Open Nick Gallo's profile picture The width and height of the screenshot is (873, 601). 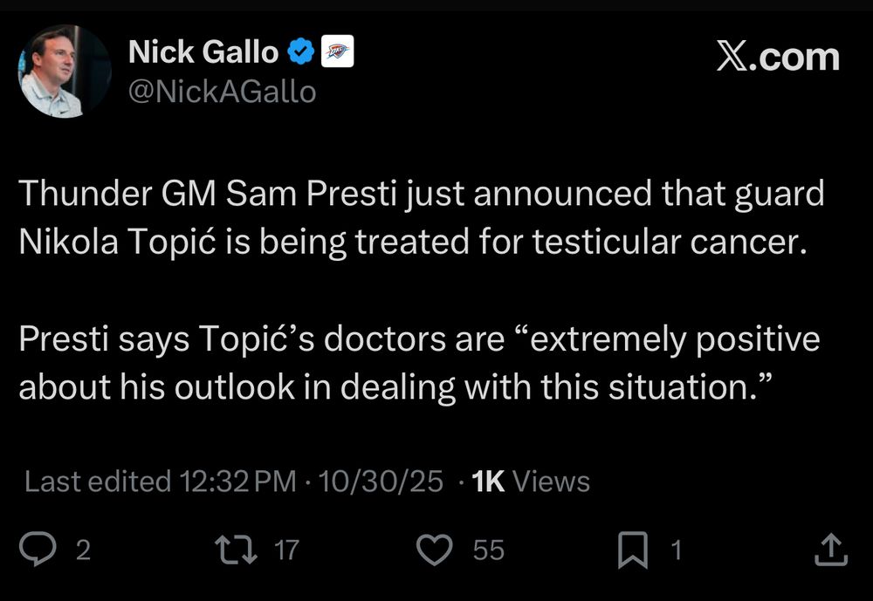pos(64,72)
